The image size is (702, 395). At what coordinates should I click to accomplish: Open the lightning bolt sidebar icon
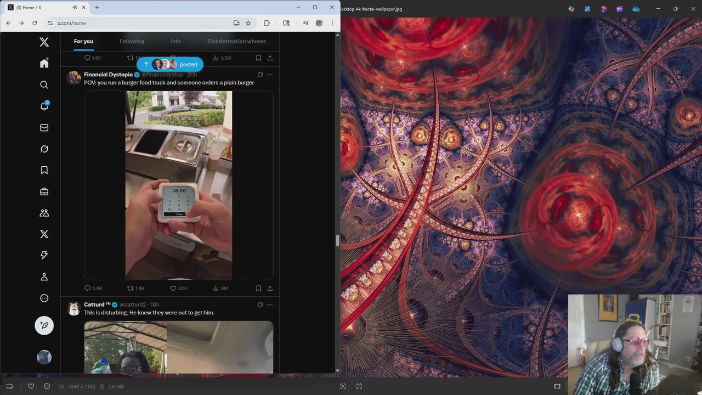coord(44,256)
